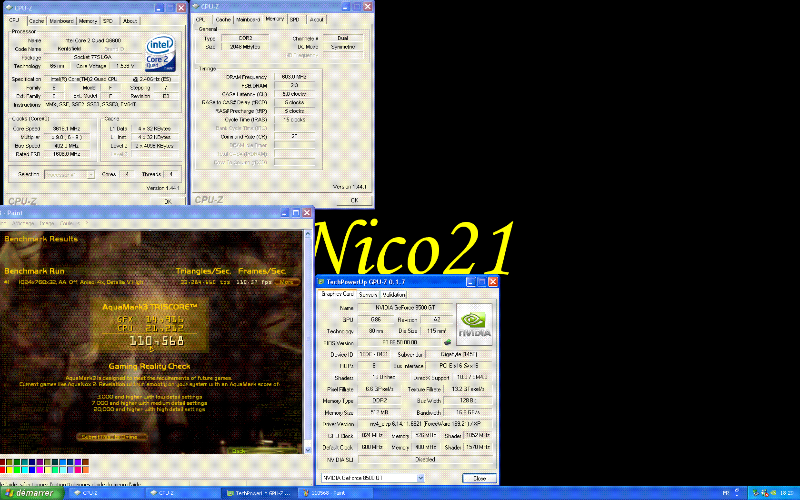Open the ? help menu in Paint

[x=87, y=223]
